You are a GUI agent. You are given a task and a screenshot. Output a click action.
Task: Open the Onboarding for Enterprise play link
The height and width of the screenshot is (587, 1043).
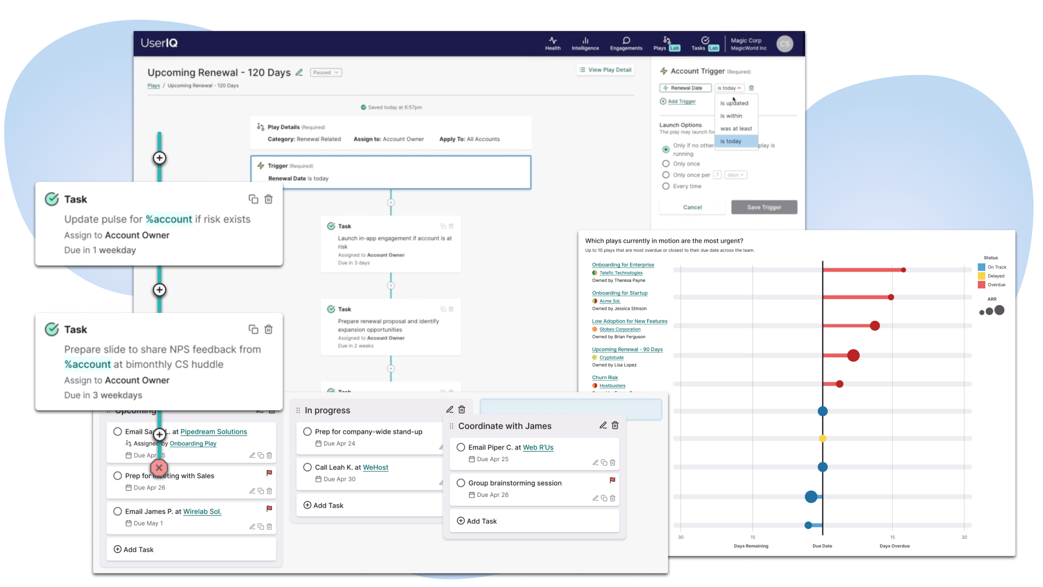pos(623,265)
